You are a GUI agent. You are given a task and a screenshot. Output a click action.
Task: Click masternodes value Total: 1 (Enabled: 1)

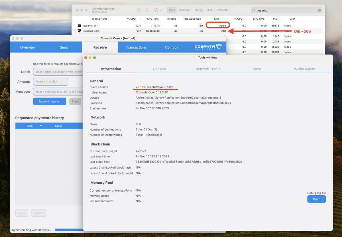pos(149,135)
